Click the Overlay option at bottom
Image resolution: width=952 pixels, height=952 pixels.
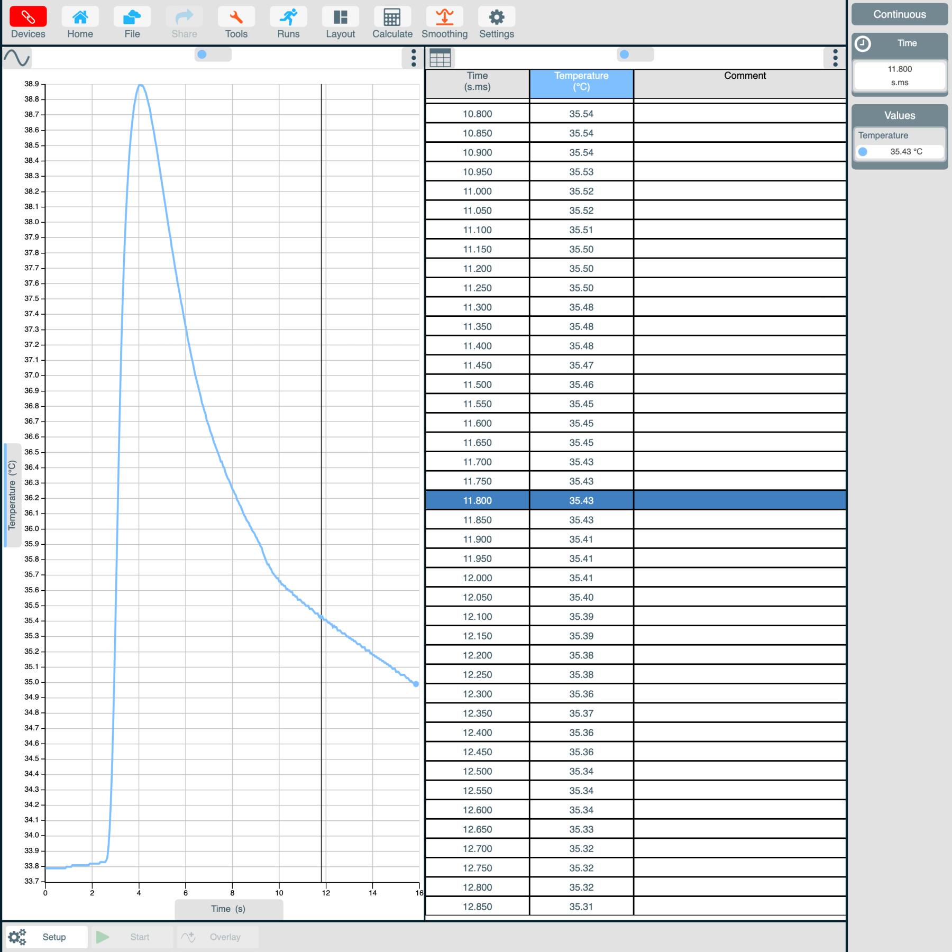[x=225, y=936]
